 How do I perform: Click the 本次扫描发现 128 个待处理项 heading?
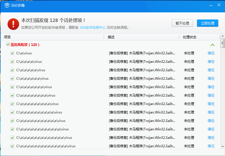point(53,20)
